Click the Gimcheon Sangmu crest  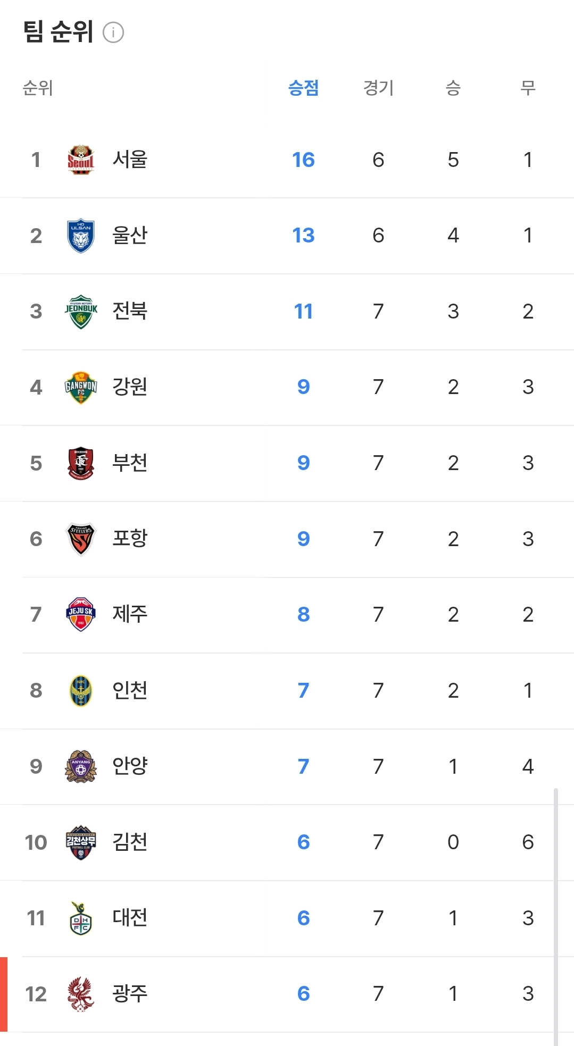81,842
